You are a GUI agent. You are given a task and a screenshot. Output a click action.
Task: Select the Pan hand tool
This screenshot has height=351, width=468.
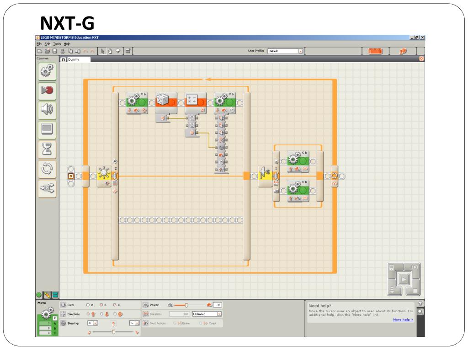pyautogui.click(x=110, y=51)
